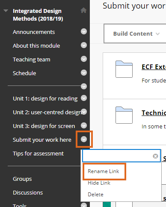Open Groups menu item
This screenshot has width=166, height=207.
coord(22,179)
